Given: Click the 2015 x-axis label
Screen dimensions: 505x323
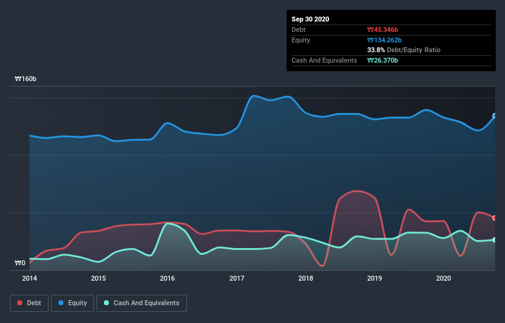Looking at the screenshot, I should click(x=98, y=278).
